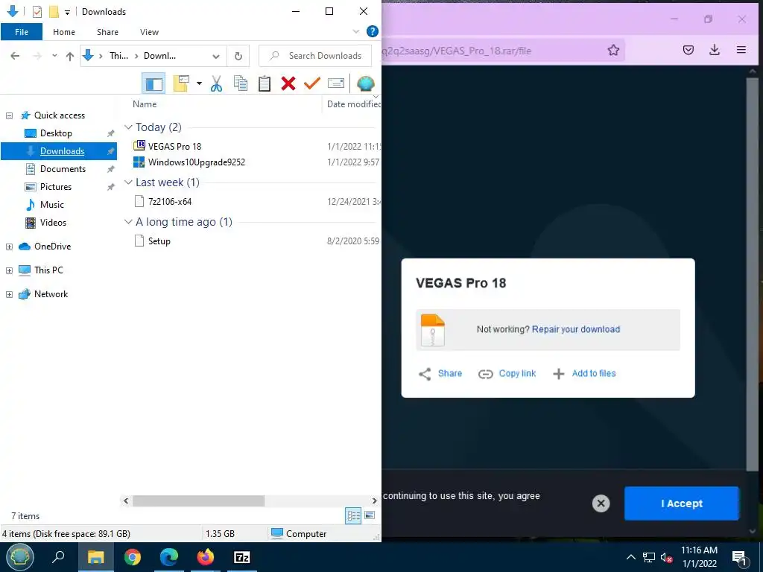This screenshot has width=763, height=572.
Task: Click the new folder toolbar icon
Action: 181,83
